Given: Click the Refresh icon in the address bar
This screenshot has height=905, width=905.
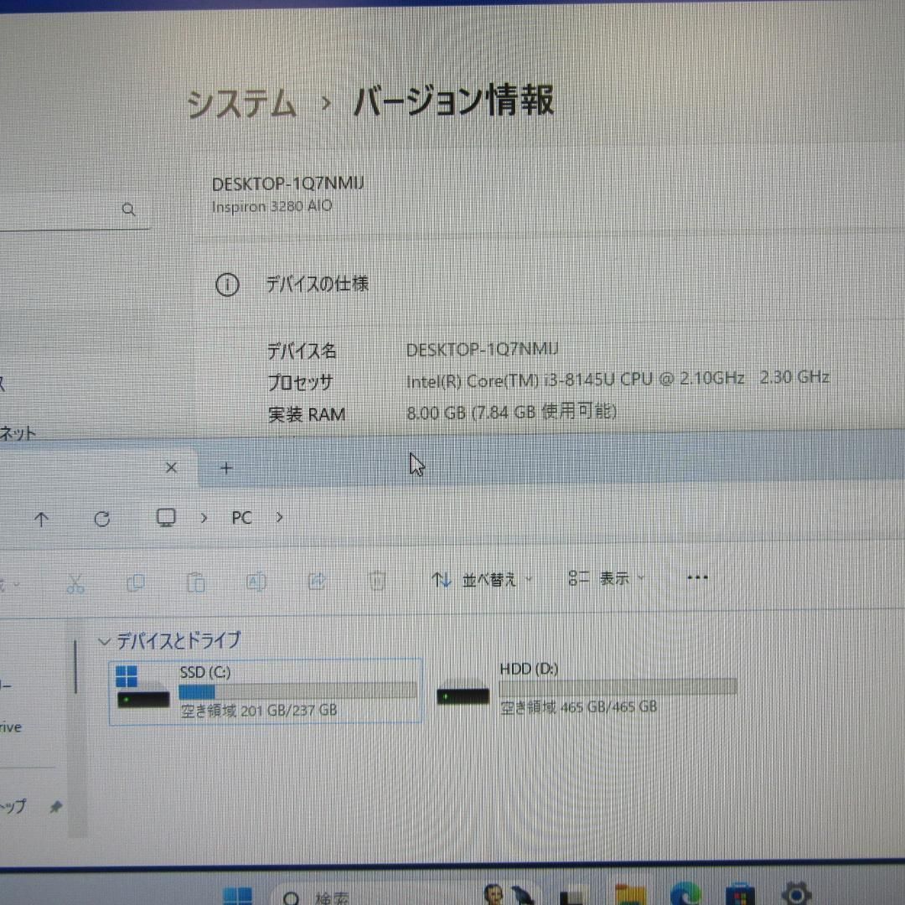Looking at the screenshot, I should [102, 519].
